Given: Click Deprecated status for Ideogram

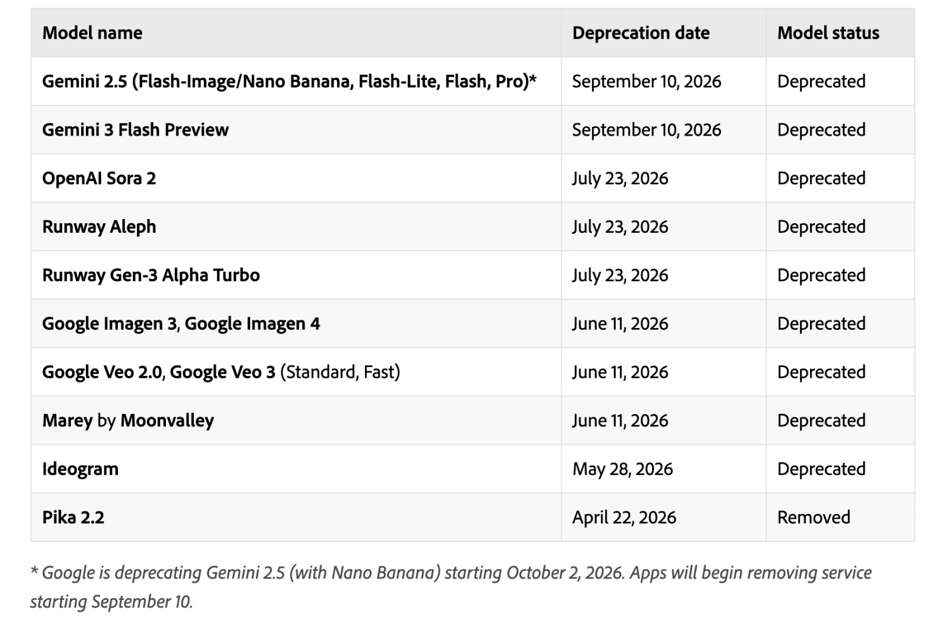Looking at the screenshot, I should 821,469.
